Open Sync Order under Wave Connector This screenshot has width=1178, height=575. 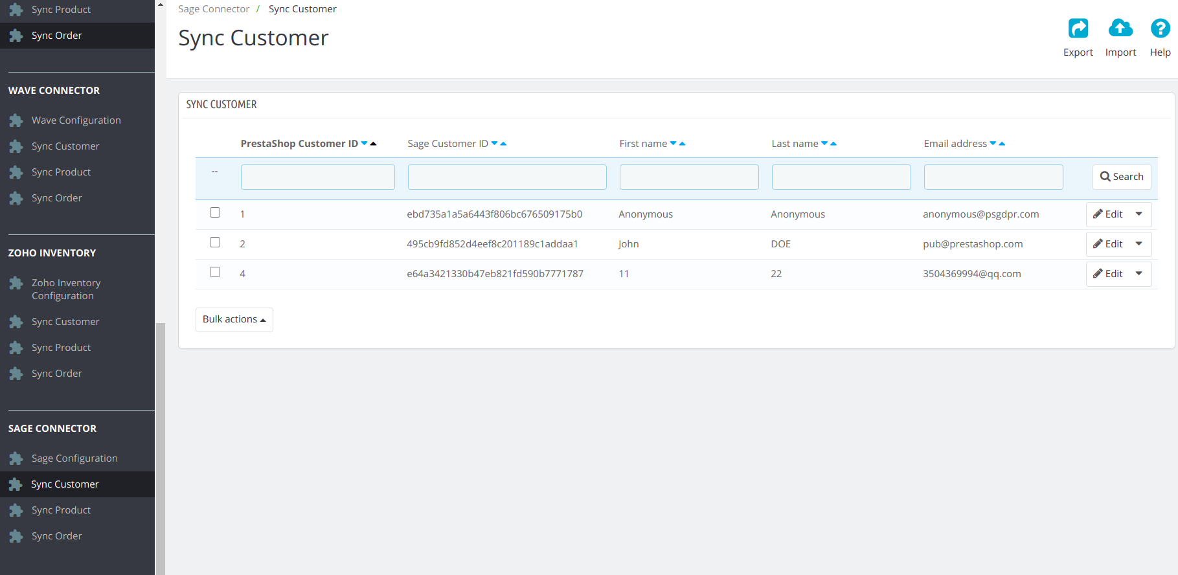coord(57,198)
